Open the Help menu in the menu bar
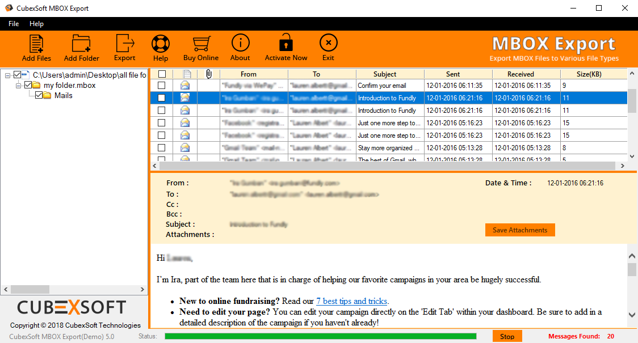The height and width of the screenshot is (343, 638). (x=36, y=24)
